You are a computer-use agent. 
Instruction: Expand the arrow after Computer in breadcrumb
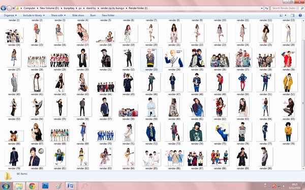click(37, 8)
